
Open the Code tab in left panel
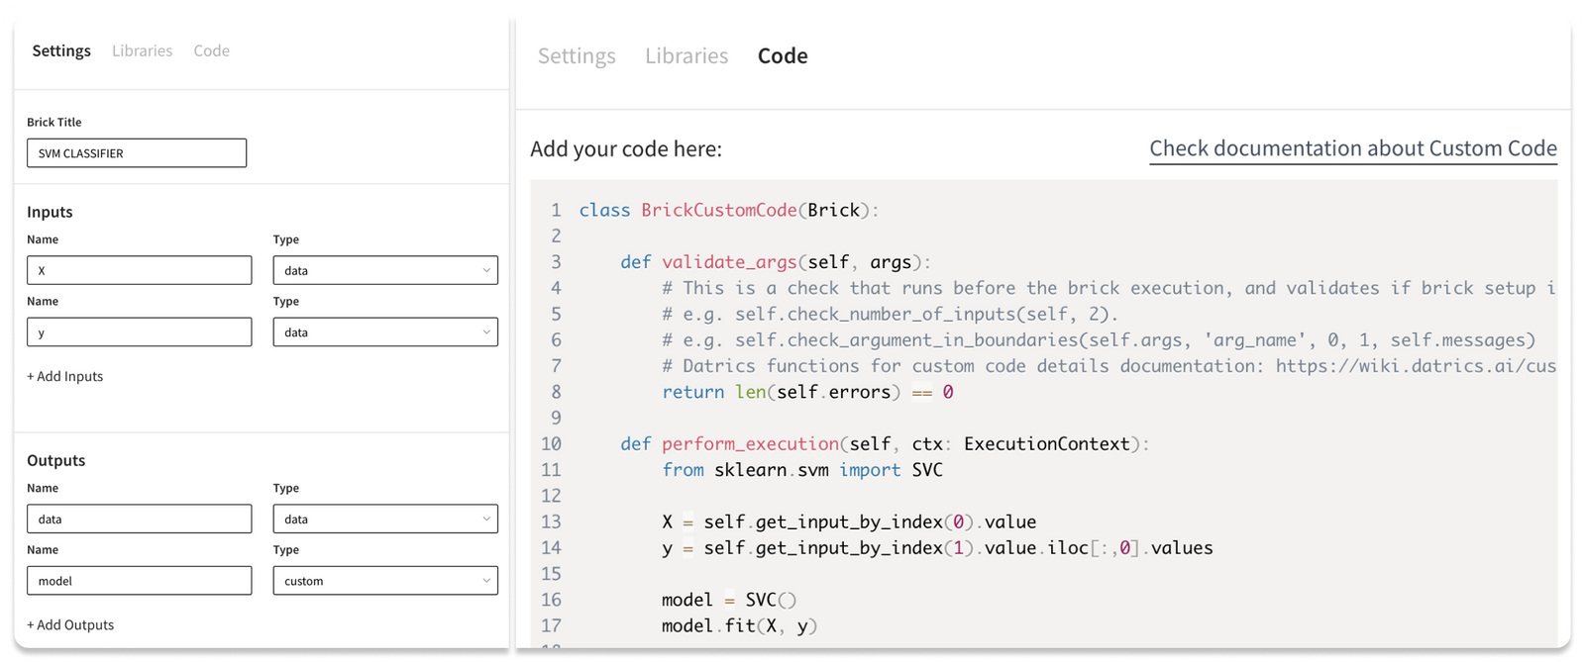pyautogui.click(x=211, y=50)
